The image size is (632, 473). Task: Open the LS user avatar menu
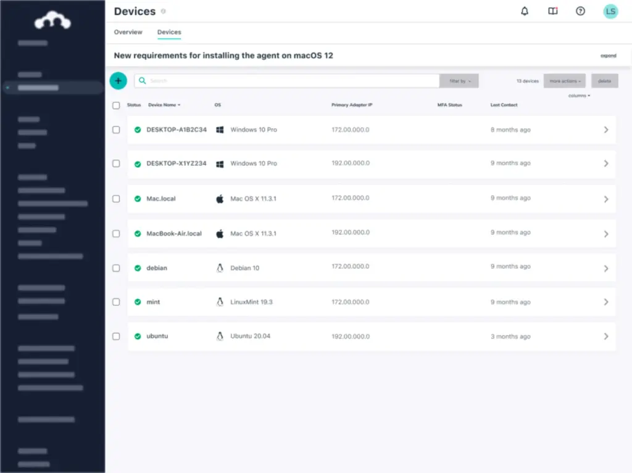pyautogui.click(x=610, y=11)
